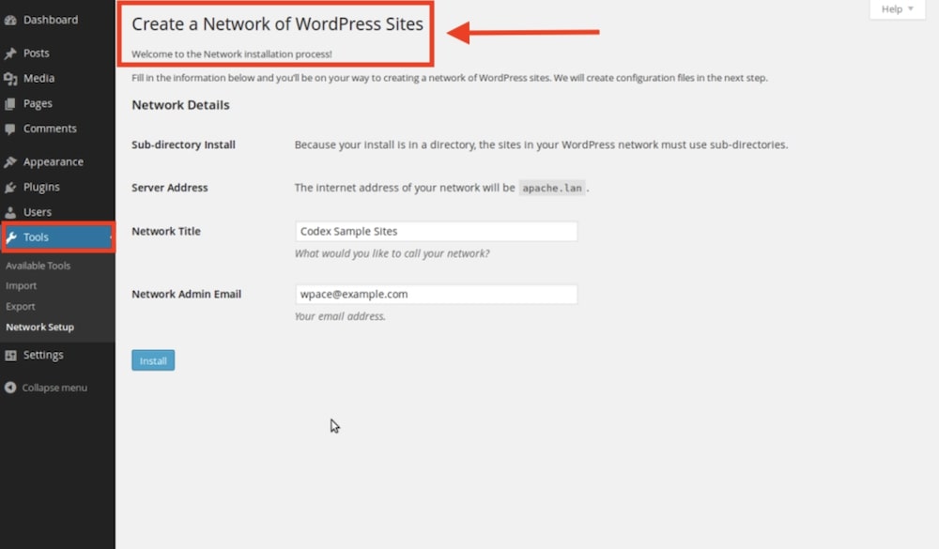This screenshot has height=549, width=939.
Task: Click the Appearance paintbrush icon
Action: 10,162
